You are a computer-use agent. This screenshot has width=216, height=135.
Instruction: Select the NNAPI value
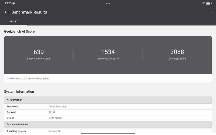[53, 112]
